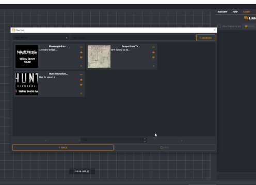Select the Hunt Showdown Stalker Beetle thumbnail

point(27,84)
